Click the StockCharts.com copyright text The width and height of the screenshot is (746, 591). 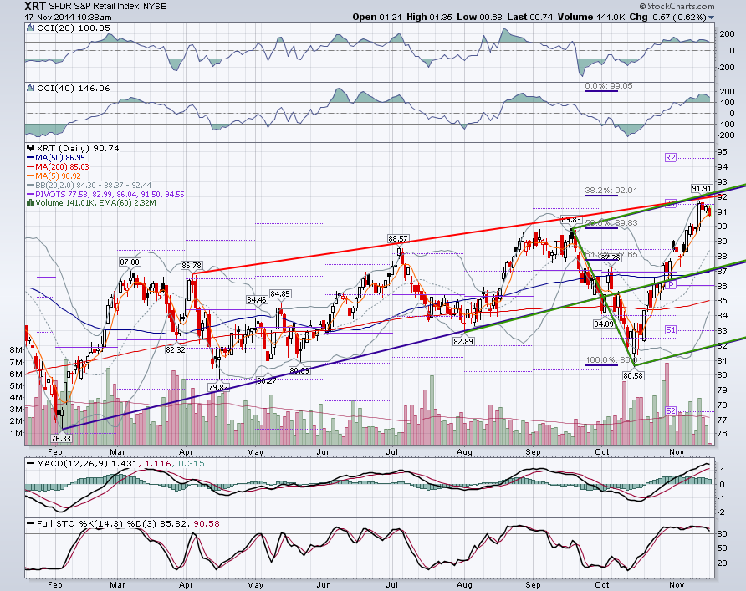click(677, 6)
